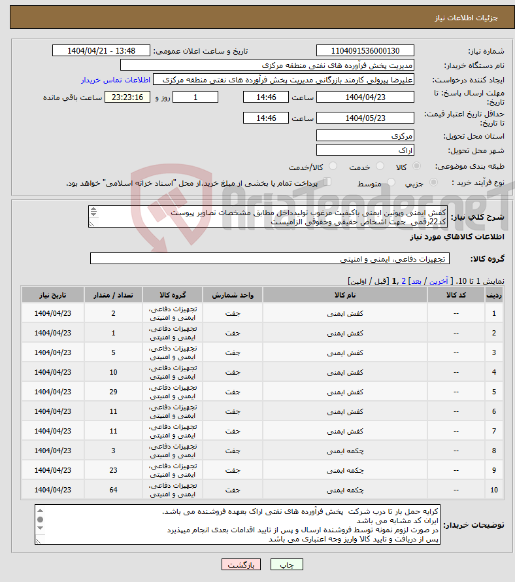515x582 pixels.
Task: Select the متوسط purchase type radio
Action: (x=391, y=182)
